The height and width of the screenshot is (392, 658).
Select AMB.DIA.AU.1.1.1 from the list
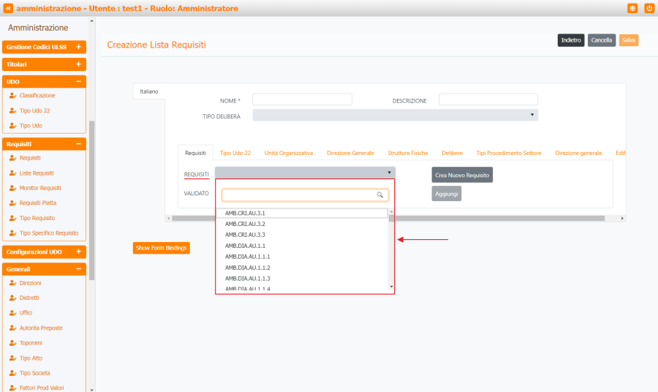(x=248, y=257)
